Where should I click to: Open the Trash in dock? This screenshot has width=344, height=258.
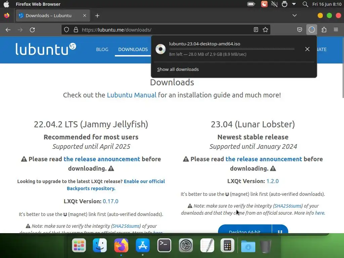click(x=266, y=246)
